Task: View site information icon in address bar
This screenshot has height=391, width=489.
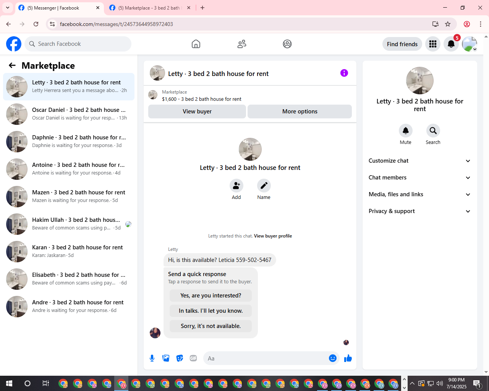Action: coord(52,24)
